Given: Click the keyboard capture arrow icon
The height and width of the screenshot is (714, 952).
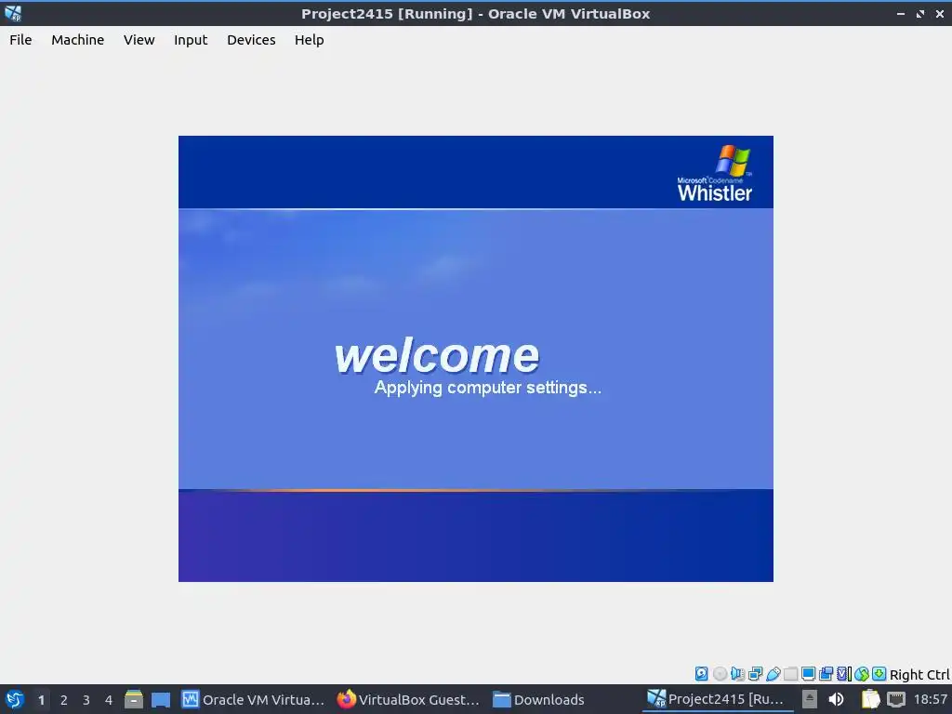Looking at the screenshot, I should click(879, 673).
